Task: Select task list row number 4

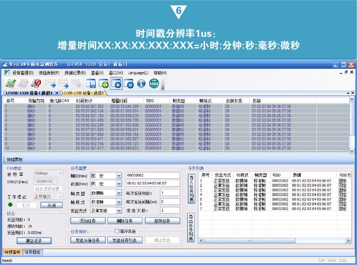Action: point(275,195)
